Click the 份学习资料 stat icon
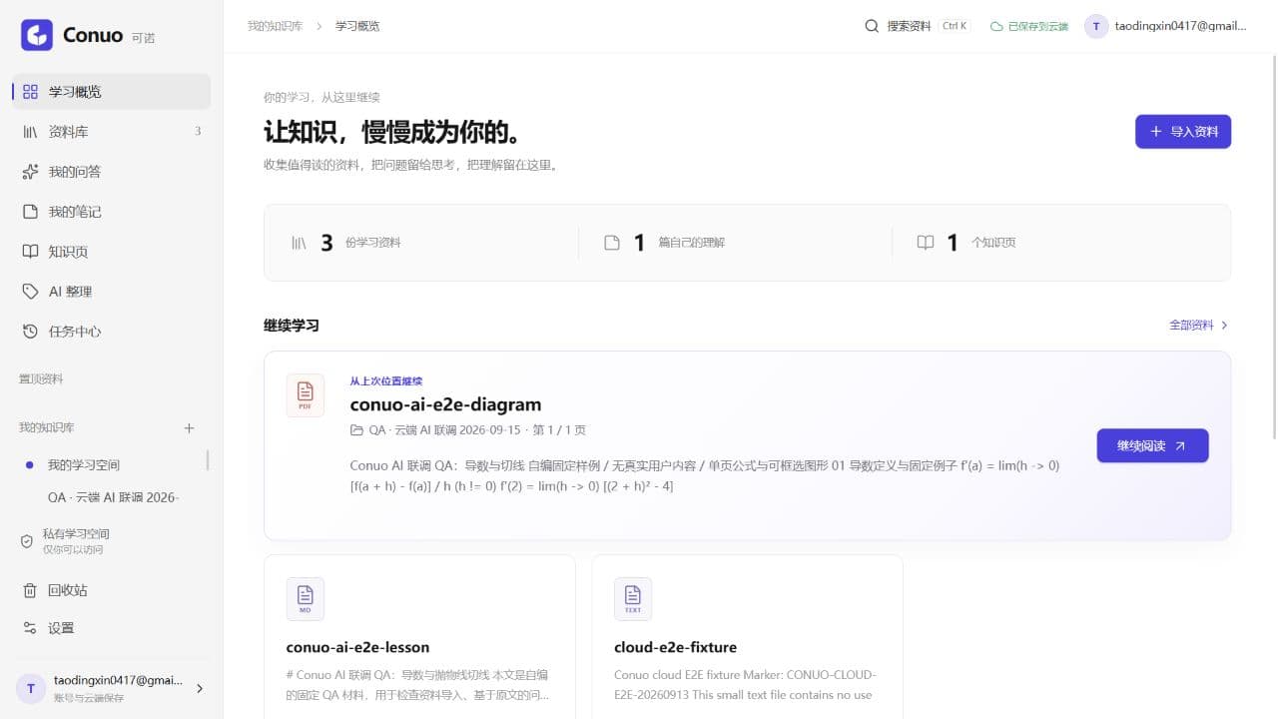 point(299,243)
